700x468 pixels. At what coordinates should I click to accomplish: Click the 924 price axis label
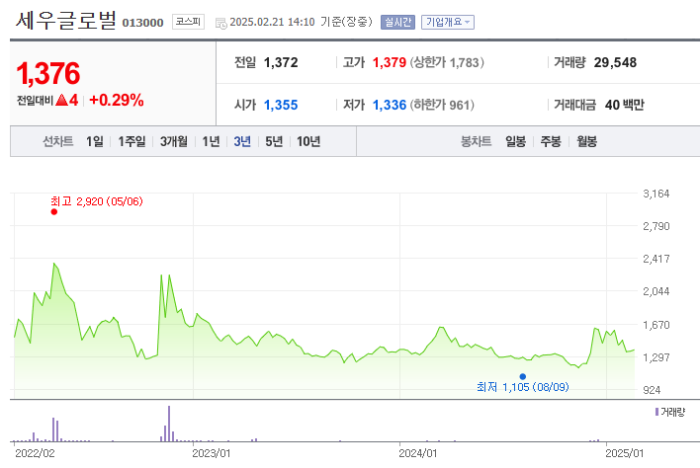tap(652, 390)
